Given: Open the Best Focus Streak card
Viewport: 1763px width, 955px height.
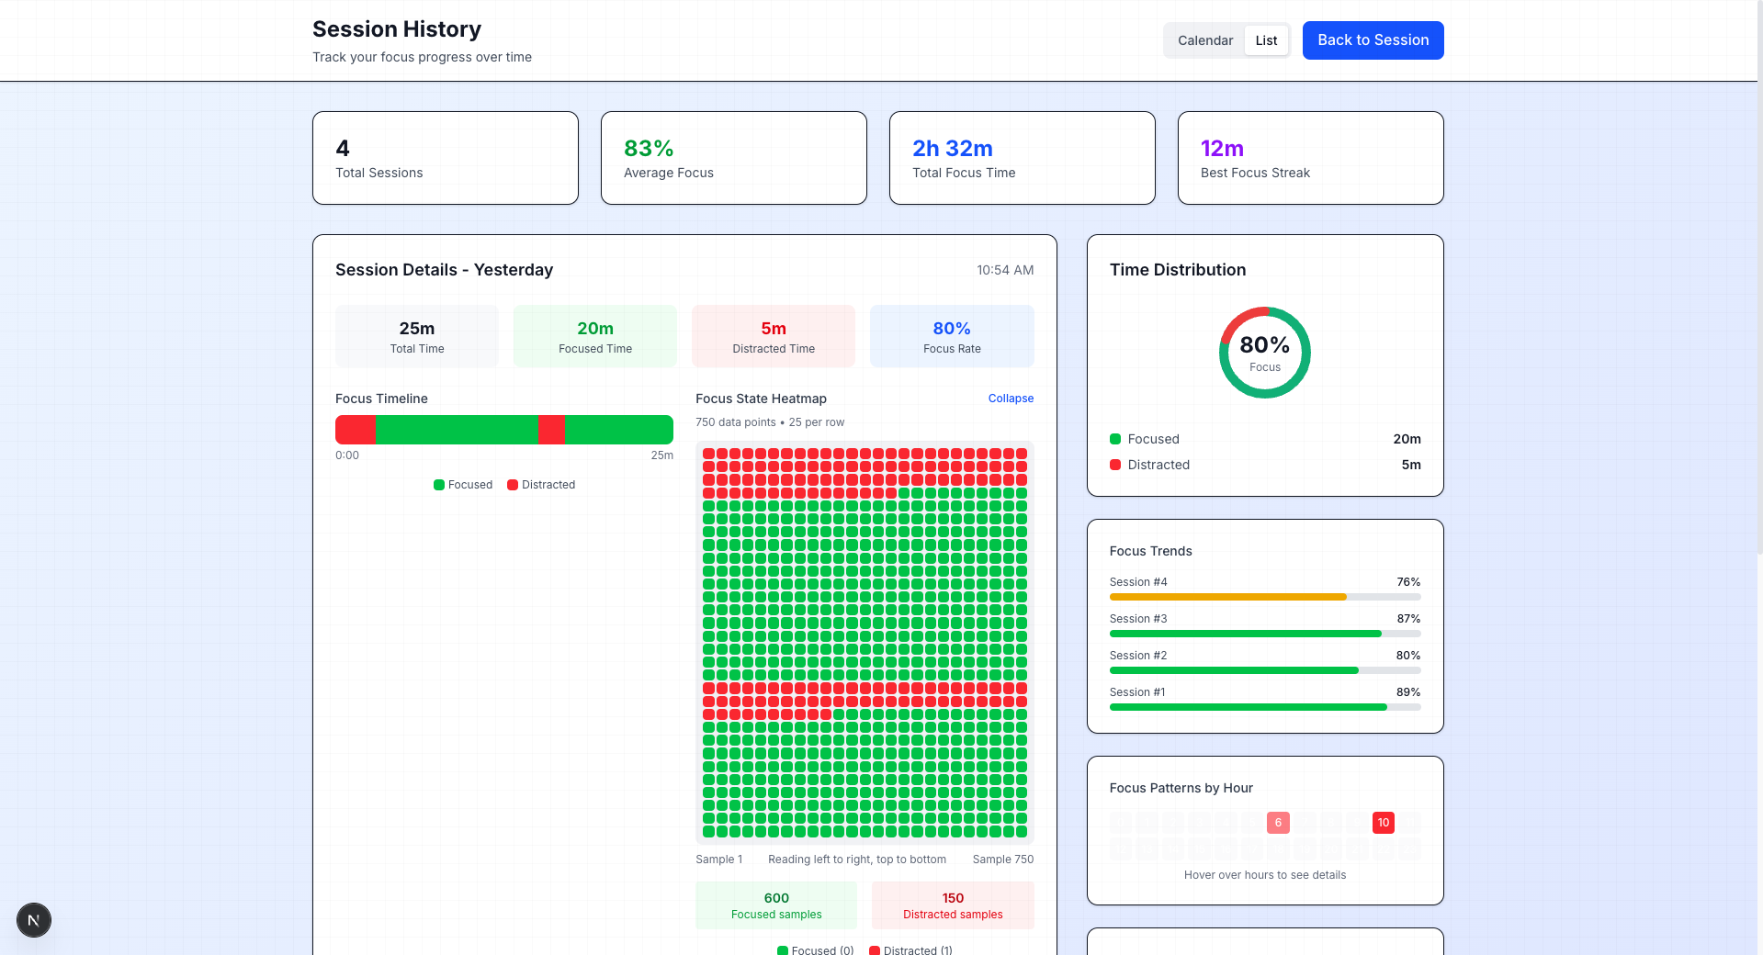Looking at the screenshot, I should pos(1310,158).
